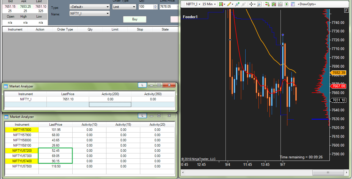Viewport: 352px width, 179px height.
Task: Click the LastPrice cell 7651.10
Action: pyautogui.click(x=68, y=99)
